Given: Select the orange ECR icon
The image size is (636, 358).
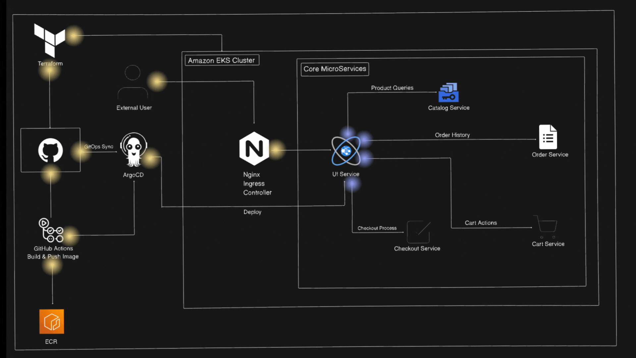Looking at the screenshot, I should (x=52, y=322).
